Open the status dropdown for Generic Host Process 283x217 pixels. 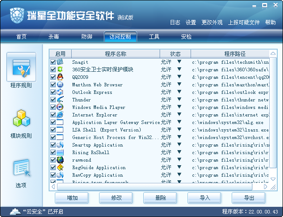[179, 137]
